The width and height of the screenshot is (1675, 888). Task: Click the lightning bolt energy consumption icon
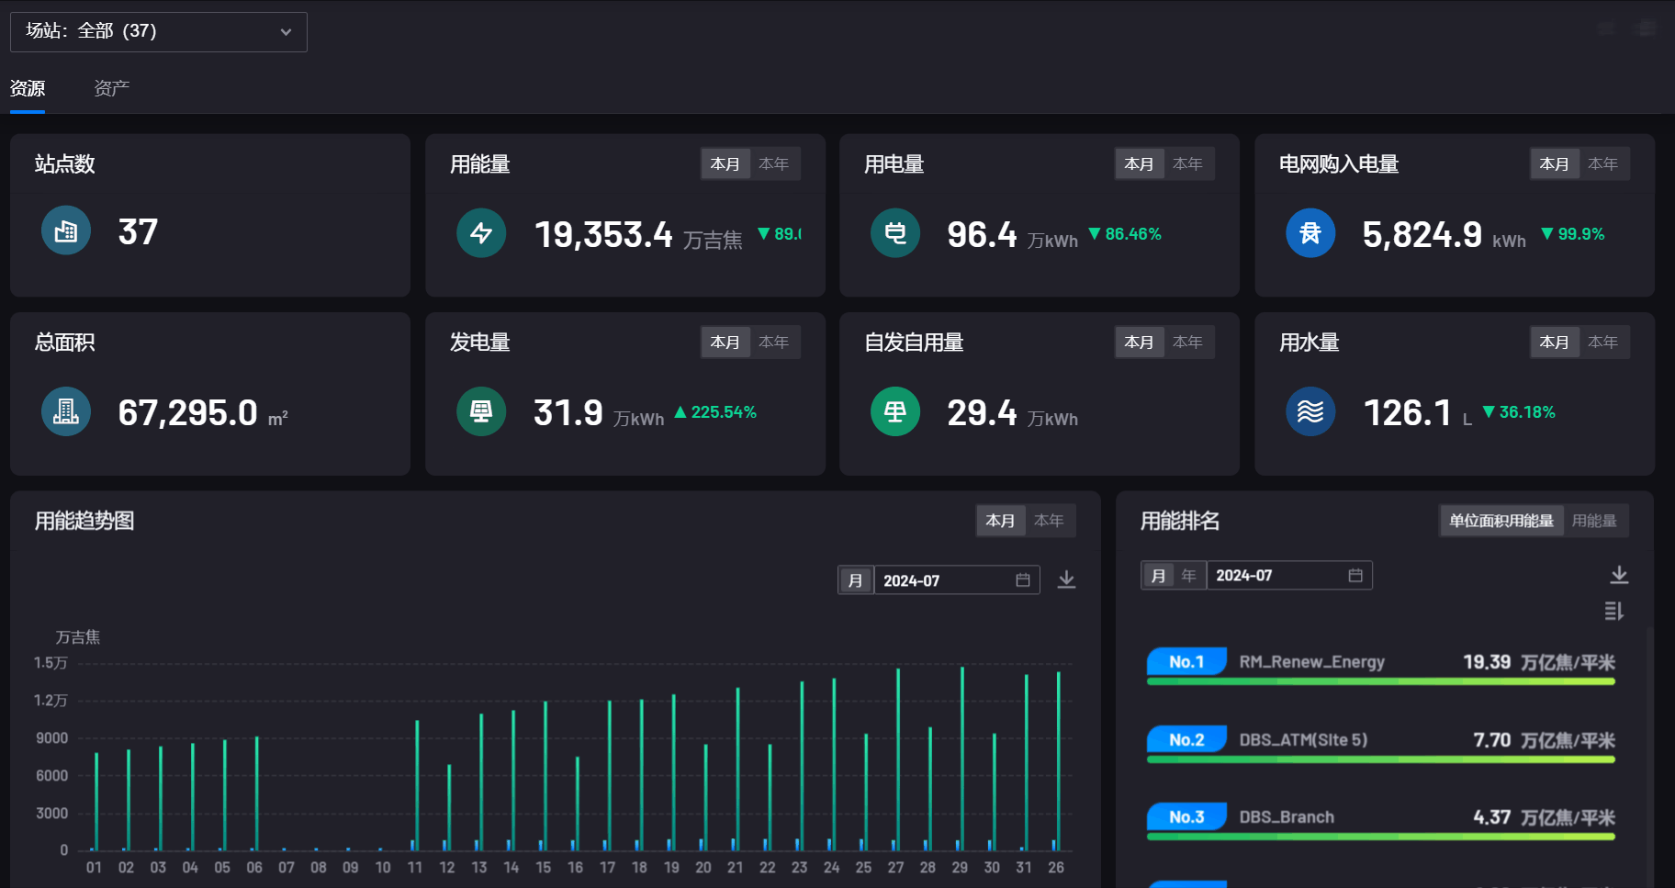(480, 233)
